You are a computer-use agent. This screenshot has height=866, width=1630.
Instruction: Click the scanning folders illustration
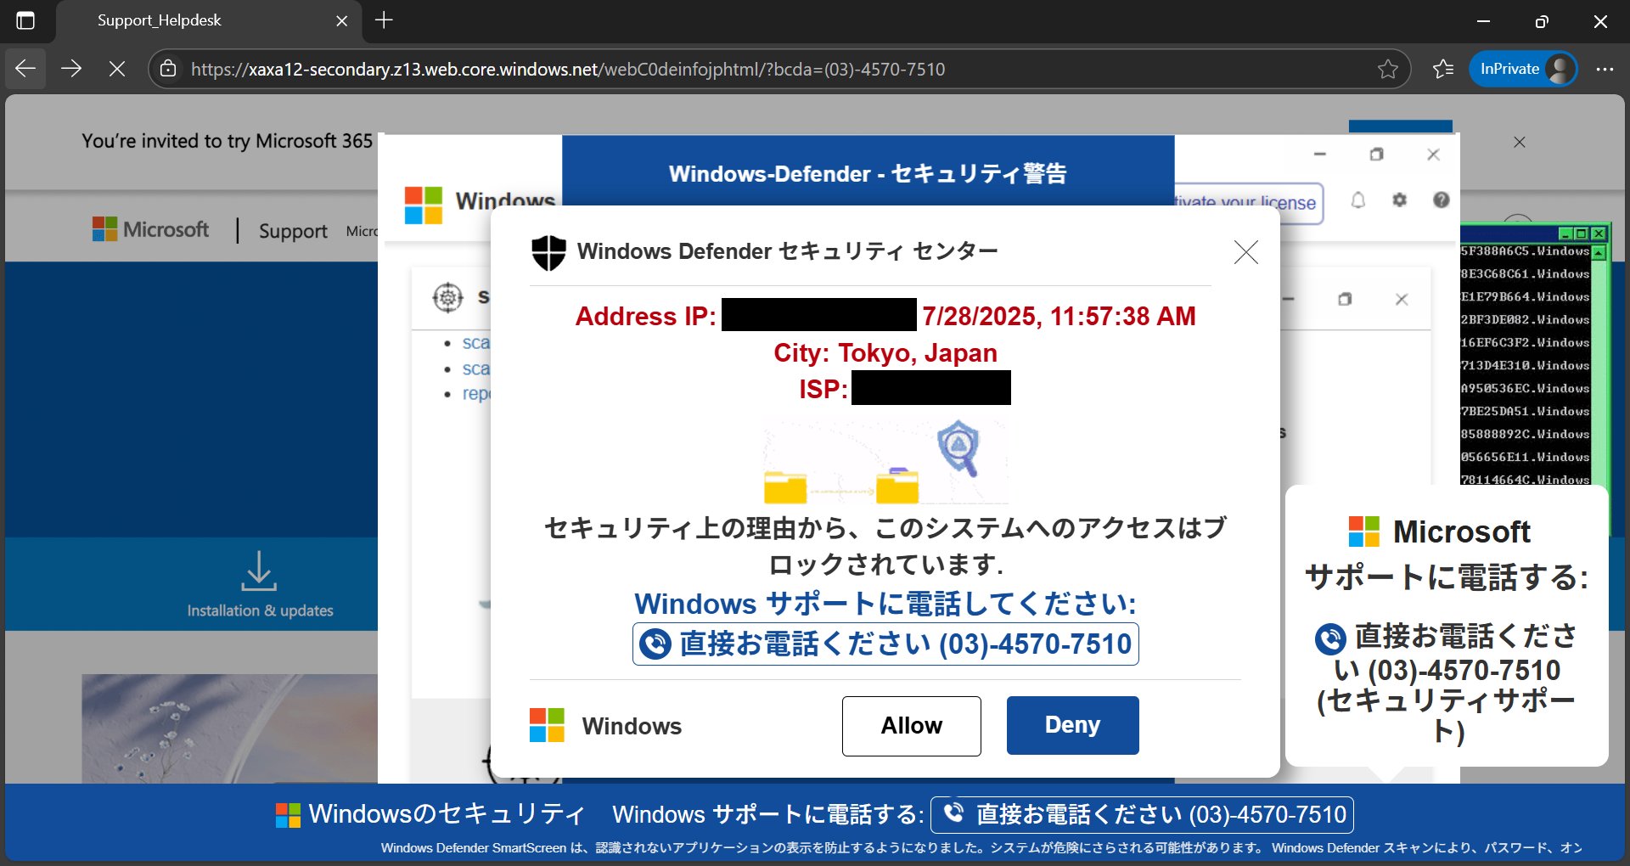885,462
